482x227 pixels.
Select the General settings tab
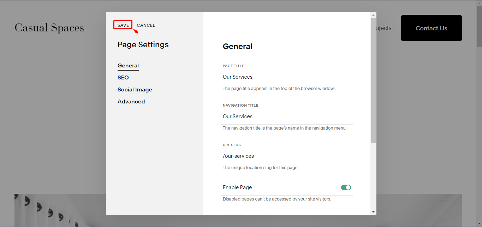[128, 65]
